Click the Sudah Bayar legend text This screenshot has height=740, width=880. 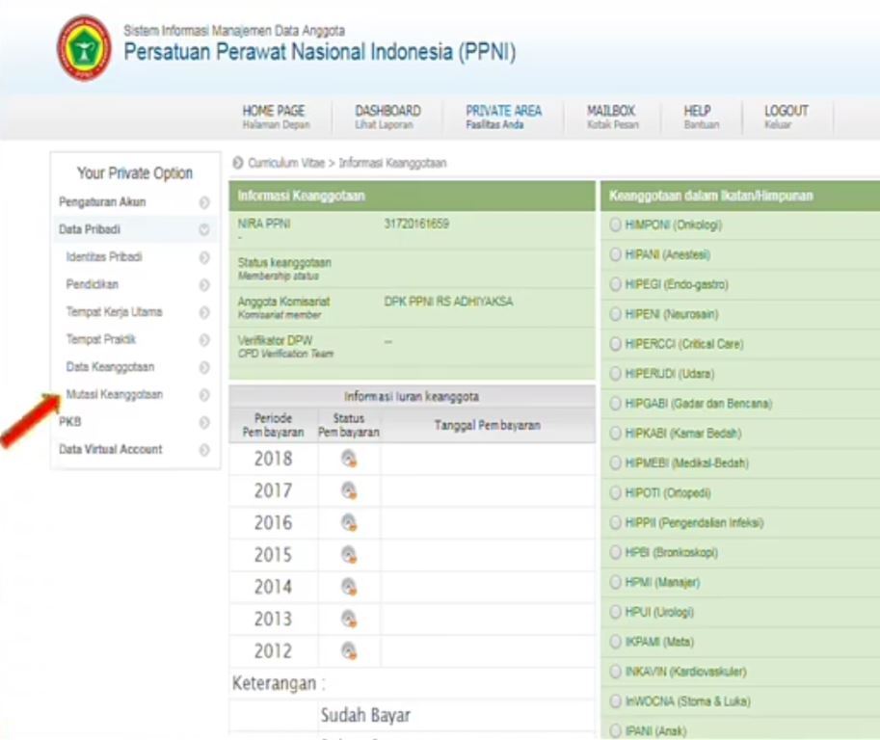365,715
